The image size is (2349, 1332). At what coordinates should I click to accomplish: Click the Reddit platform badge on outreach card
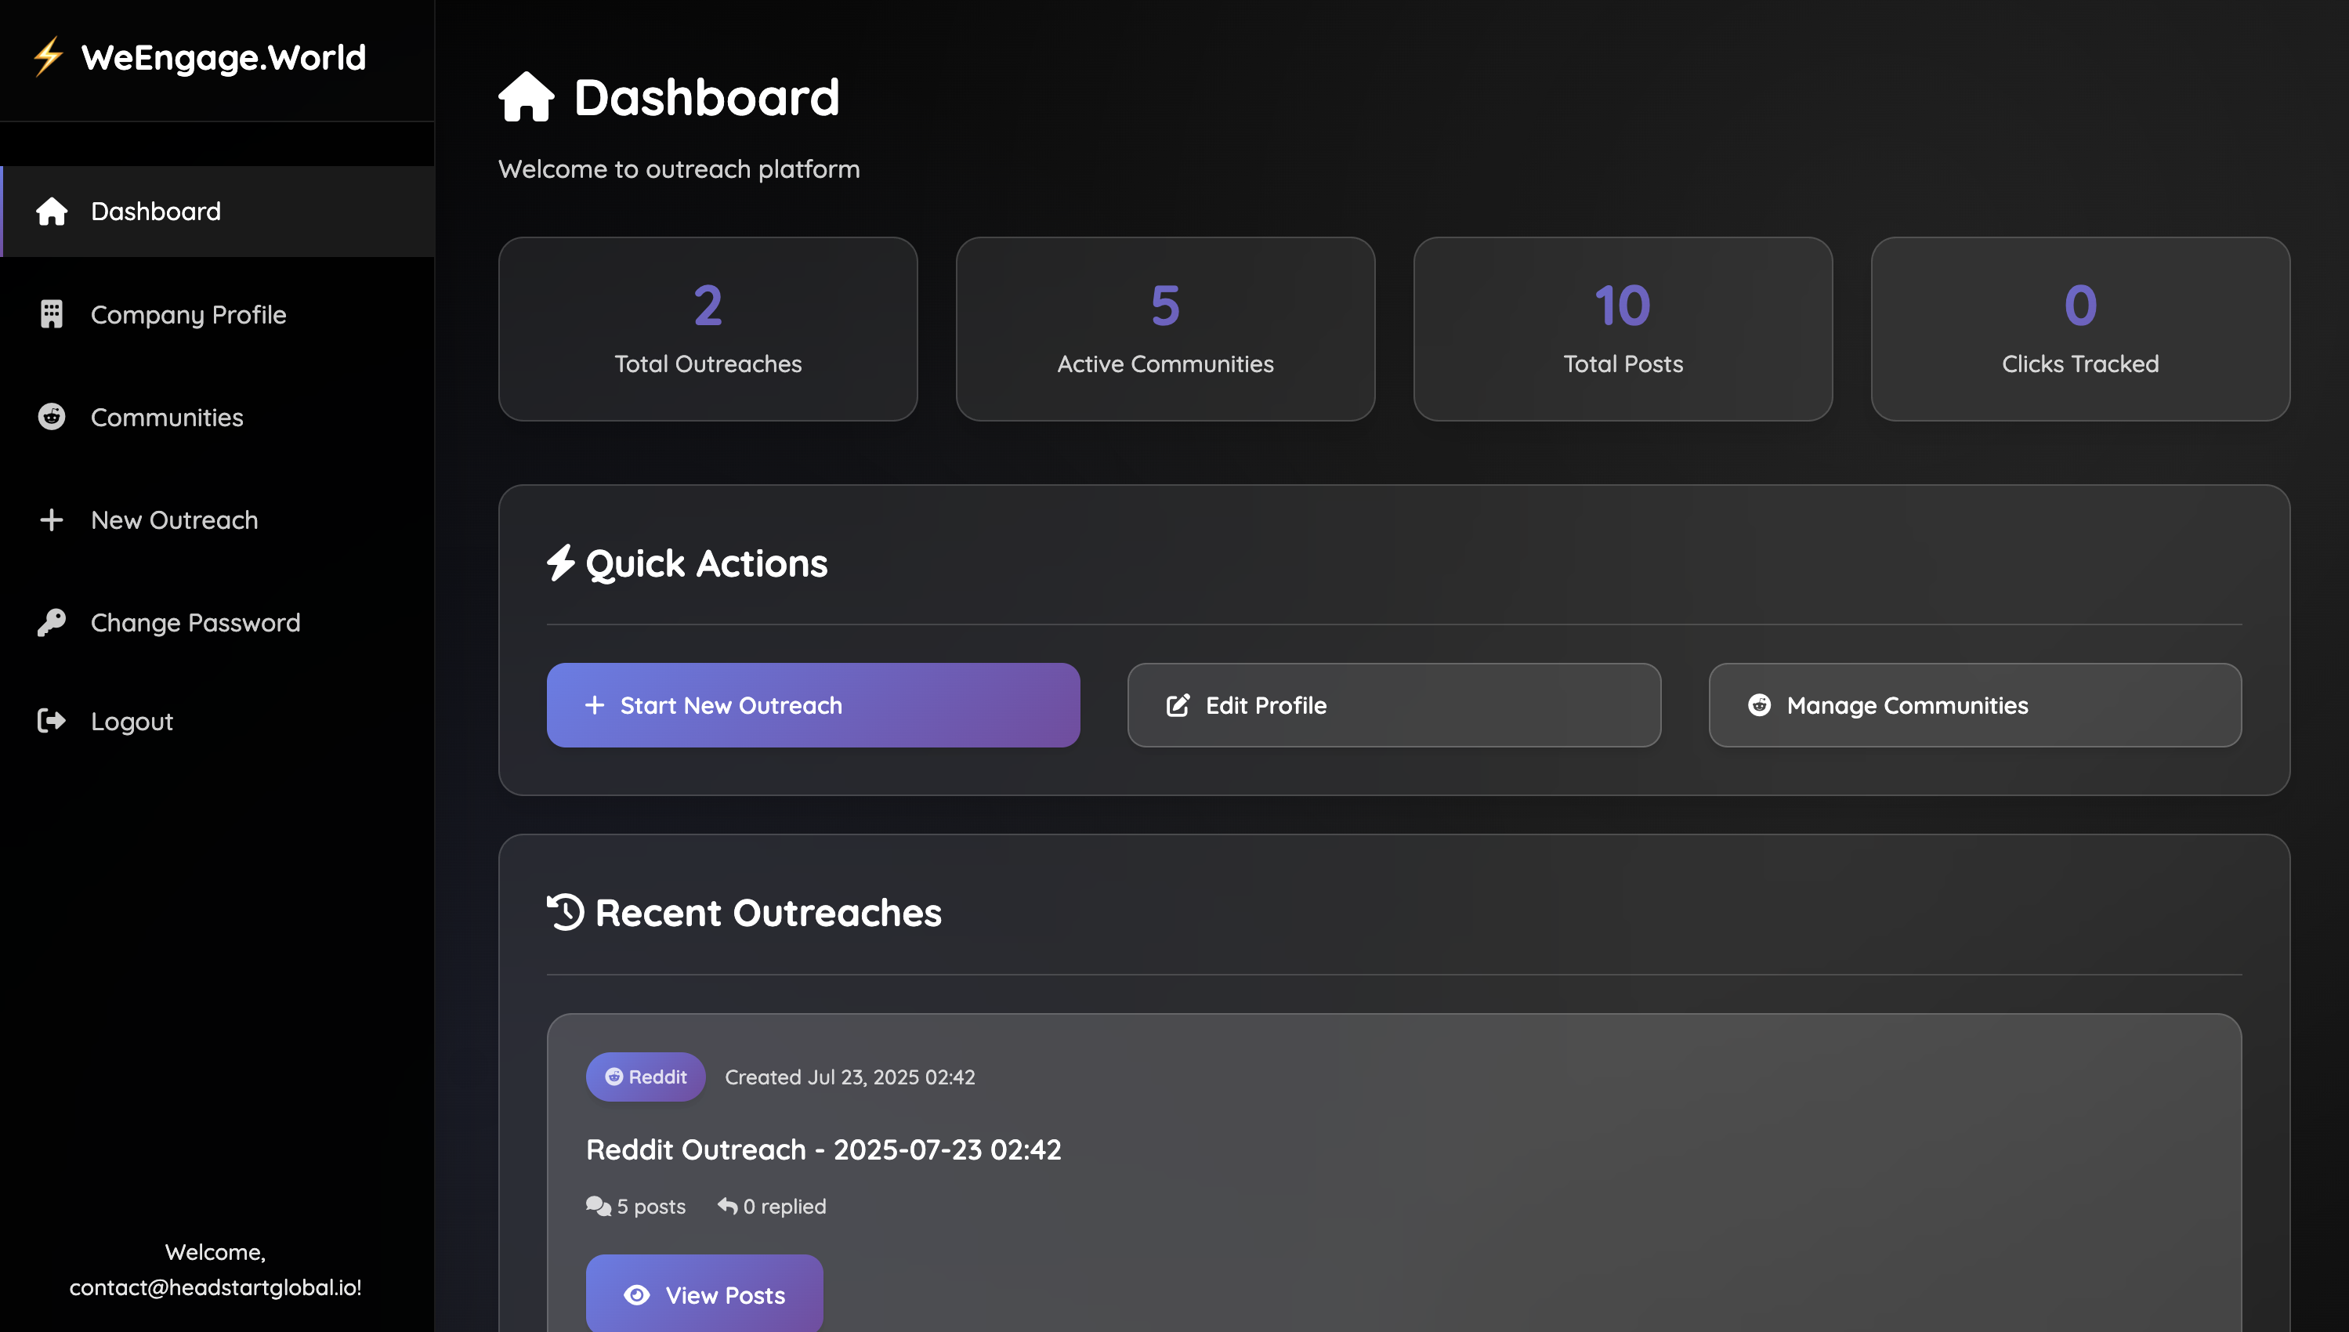646,1077
